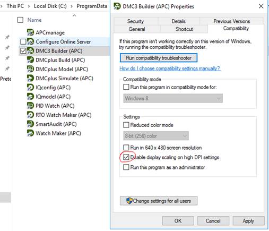The height and width of the screenshot is (231, 269).
Task: Switch to the Shortcut tab
Action: (x=184, y=29)
